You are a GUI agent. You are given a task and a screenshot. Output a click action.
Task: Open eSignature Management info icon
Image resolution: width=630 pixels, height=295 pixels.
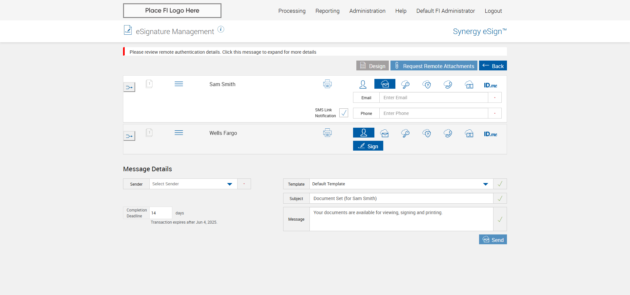(221, 29)
